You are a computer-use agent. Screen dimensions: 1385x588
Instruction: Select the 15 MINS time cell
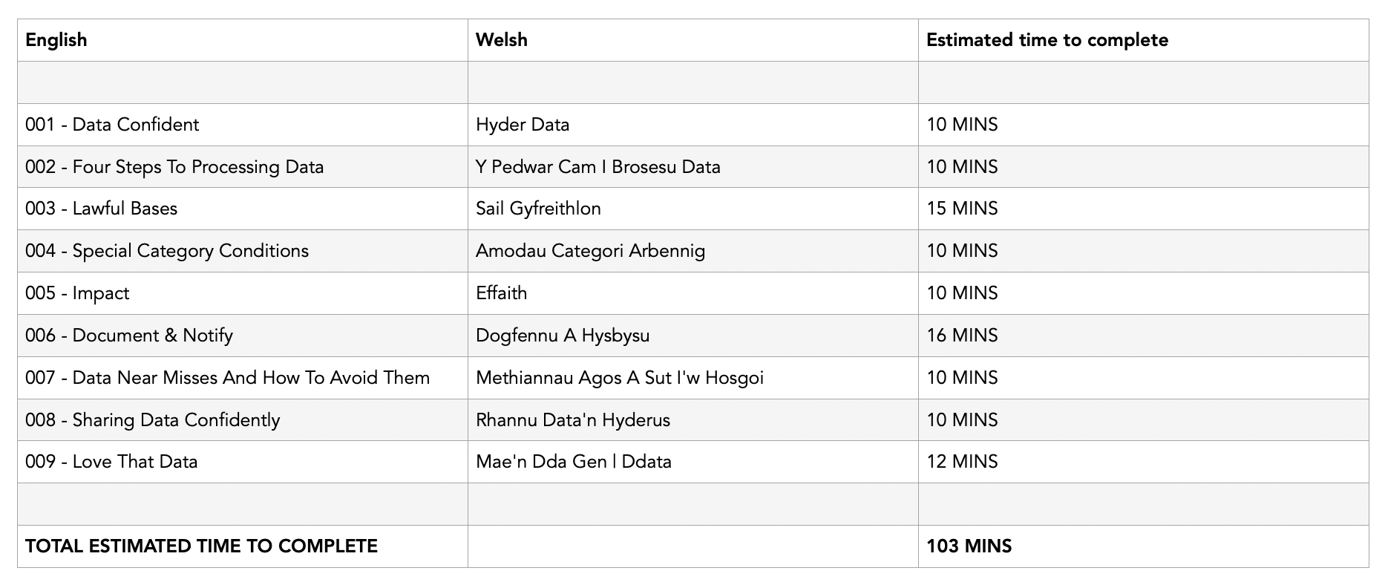1144,209
